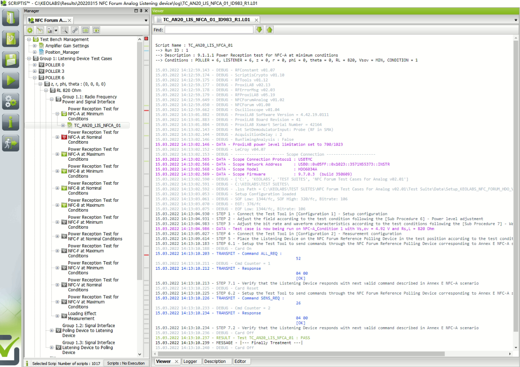
Task: Expand the TC_AN20_LIS_NFCA_01 script node
Action: [x=63, y=125]
